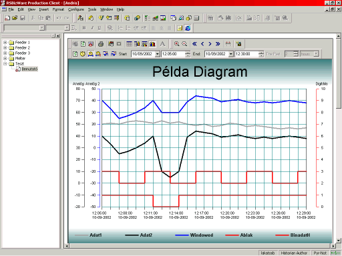Toggle Bold formatting button

coord(84,28)
